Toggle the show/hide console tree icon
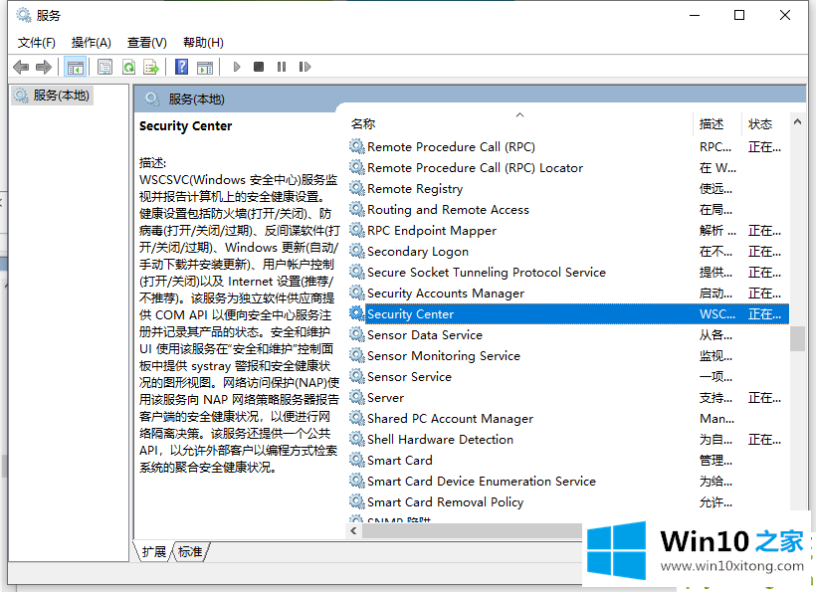This screenshot has height=592, width=816. click(x=75, y=67)
